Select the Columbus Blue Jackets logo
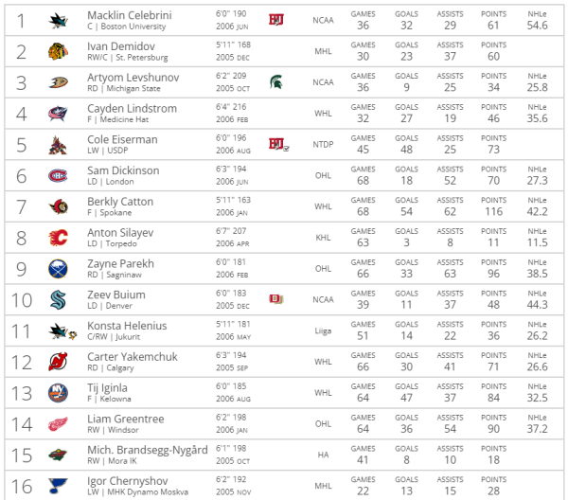This screenshot has height=500, width=568. (x=58, y=114)
